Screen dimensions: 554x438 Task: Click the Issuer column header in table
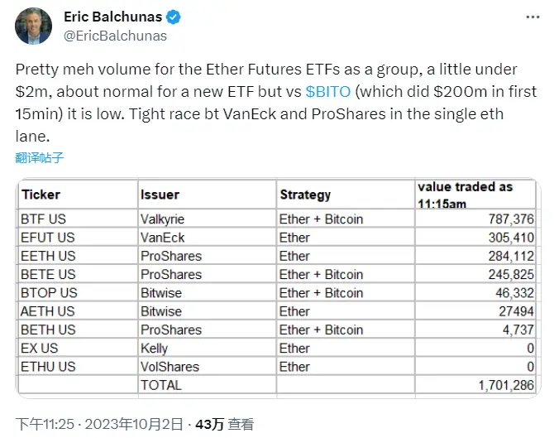[160, 195]
